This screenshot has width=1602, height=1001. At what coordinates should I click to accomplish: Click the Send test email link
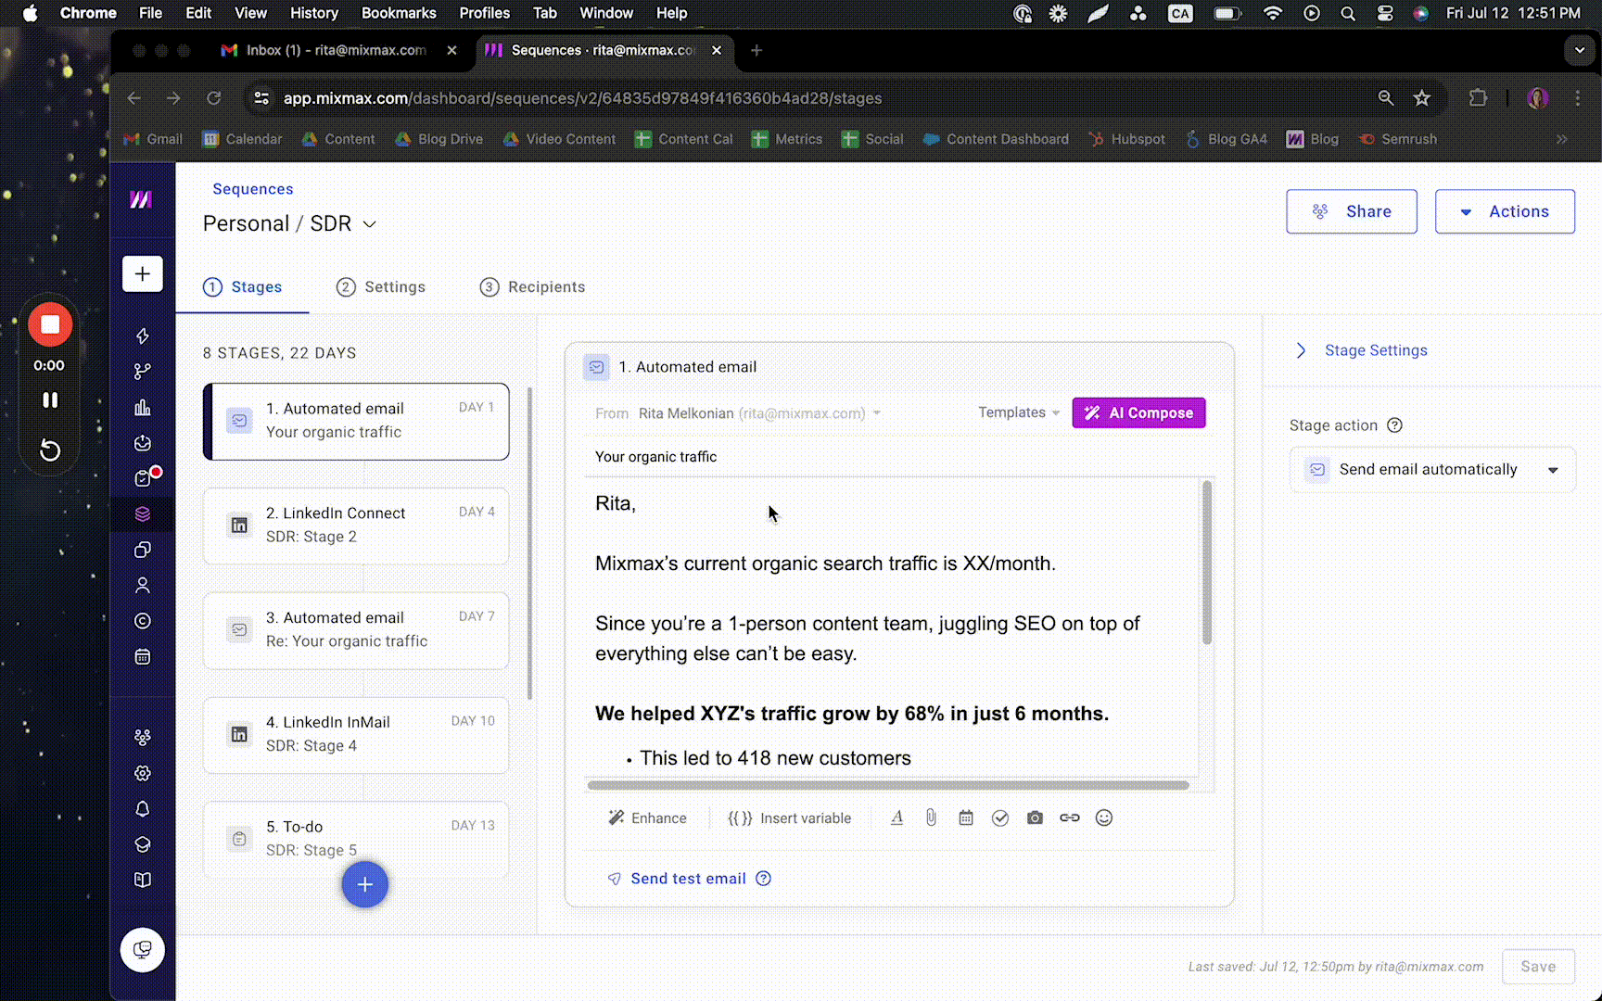coord(688,879)
